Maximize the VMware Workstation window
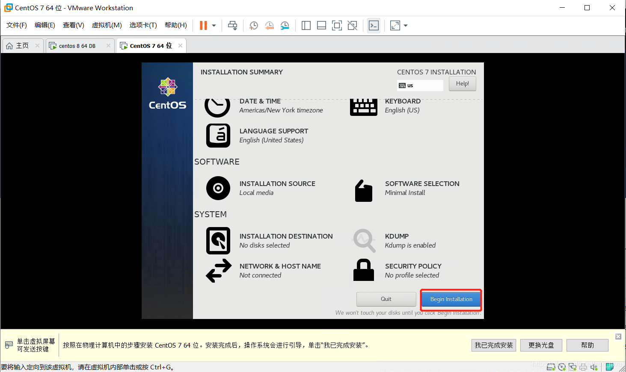 587,8
